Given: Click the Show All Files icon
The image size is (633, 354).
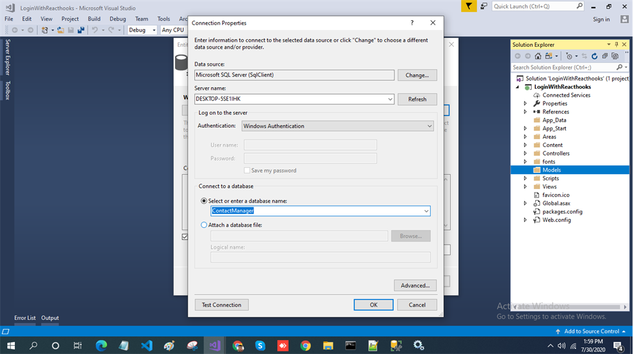Looking at the screenshot, I should (615, 56).
